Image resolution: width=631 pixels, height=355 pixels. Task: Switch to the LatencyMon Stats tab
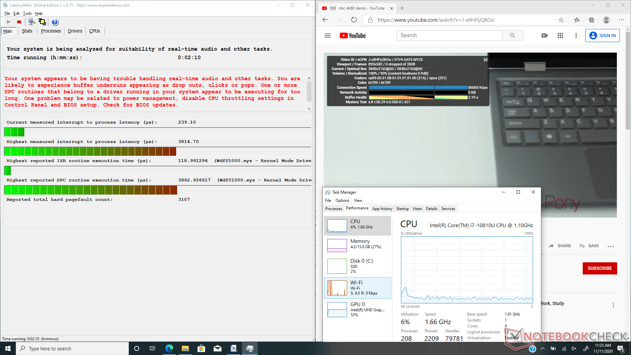coord(27,31)
